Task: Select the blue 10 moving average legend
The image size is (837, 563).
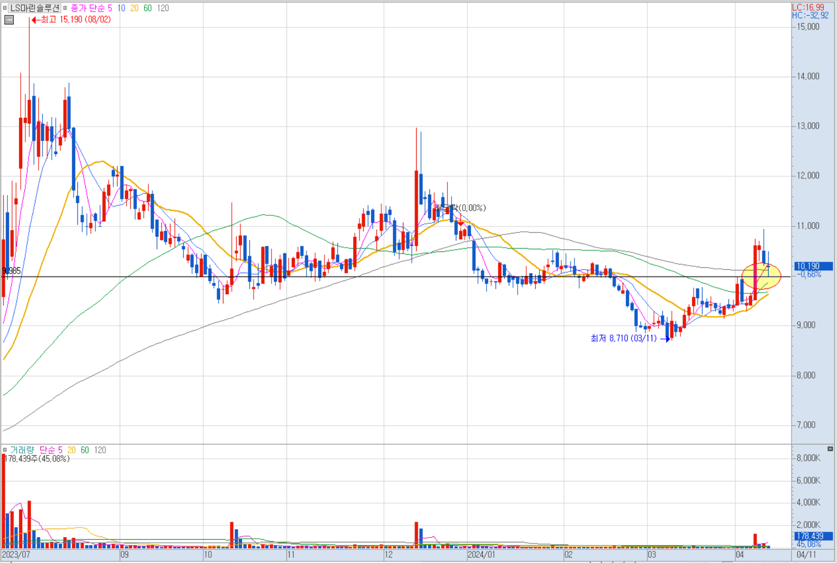Action: pos(121,8)
